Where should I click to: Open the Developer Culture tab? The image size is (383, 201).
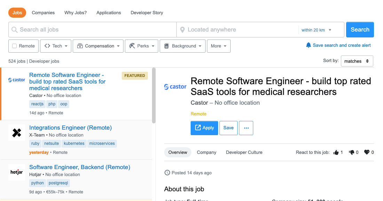pos(244,152)
